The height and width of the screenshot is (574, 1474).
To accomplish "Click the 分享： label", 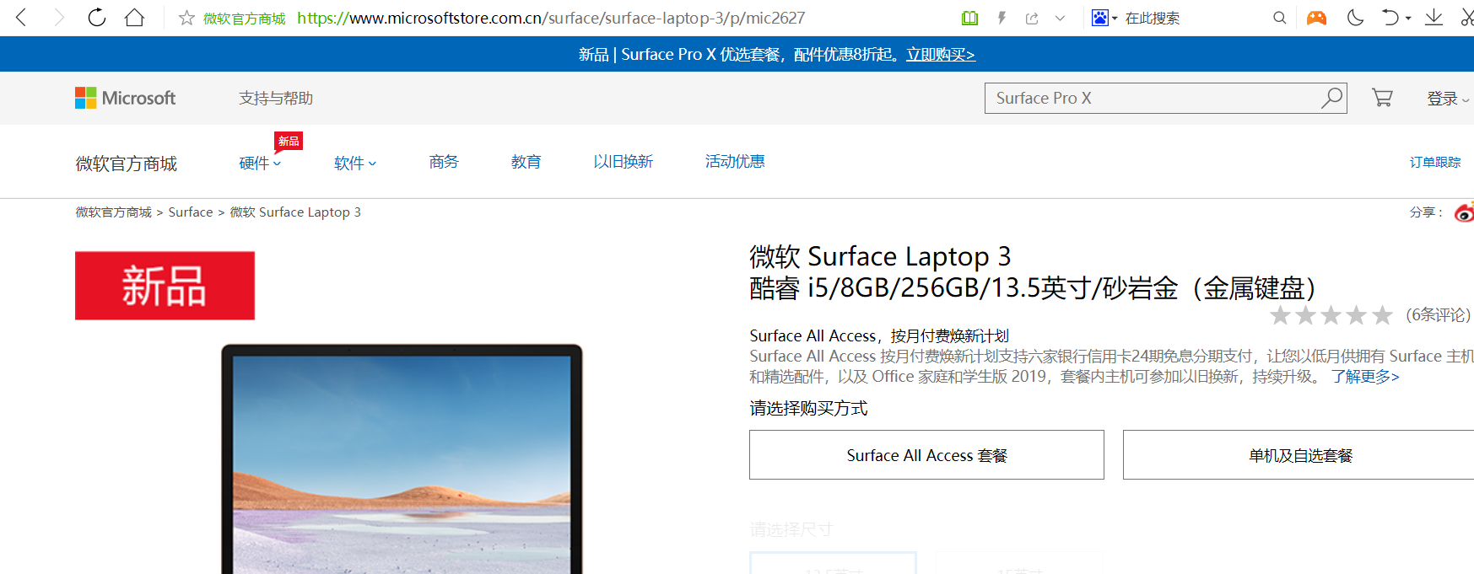I will click(x=1427, y=212).
